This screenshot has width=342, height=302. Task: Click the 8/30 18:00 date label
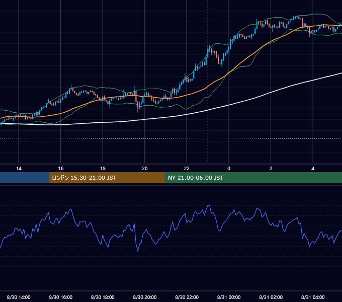[x=103, y=297]
